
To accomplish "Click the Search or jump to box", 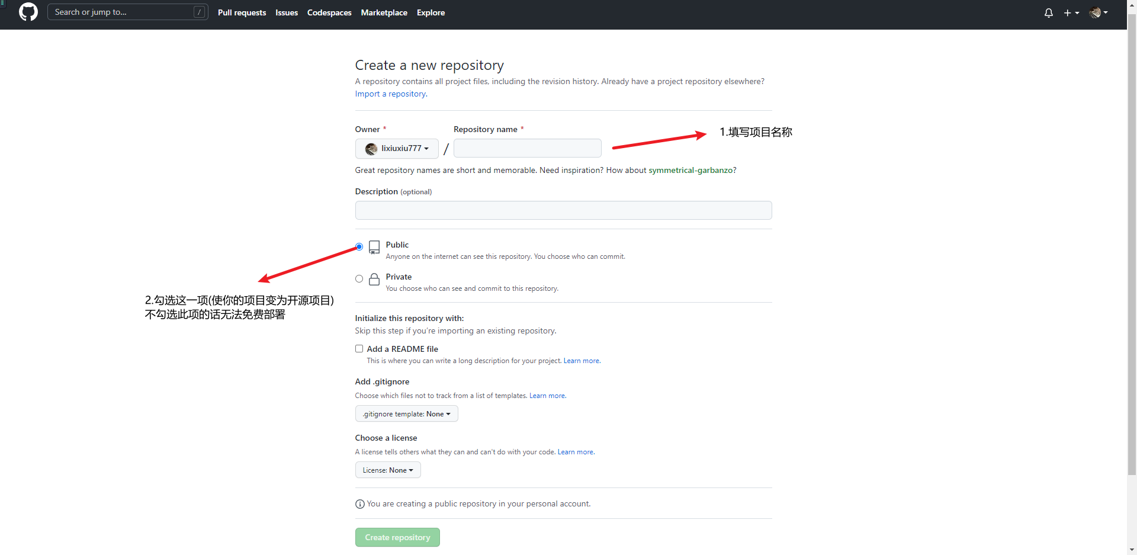I will pyautogui.click(x=127, y=12).
